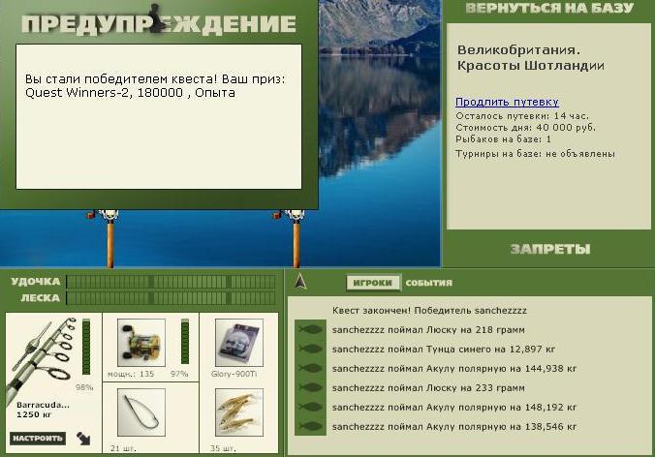Open the Продлить путевку link
Image resolution: width=655 pixels, height=457 pixels.
[x=507, y=102]
